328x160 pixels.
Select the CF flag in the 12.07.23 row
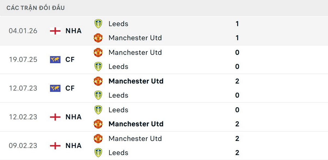tap(55, 88)
